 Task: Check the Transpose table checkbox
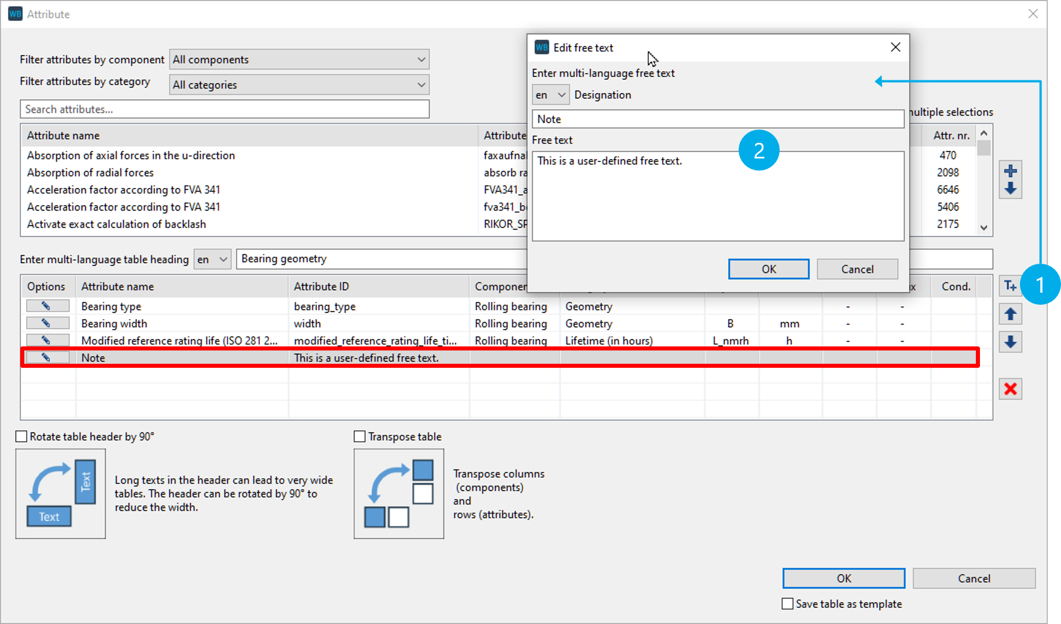point(359,437)
